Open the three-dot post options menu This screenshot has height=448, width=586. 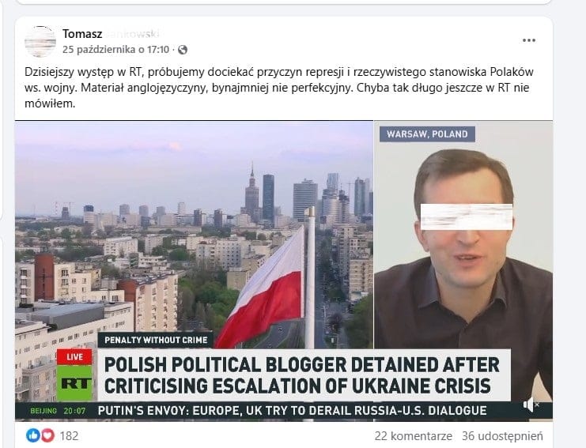pos(529,40)
